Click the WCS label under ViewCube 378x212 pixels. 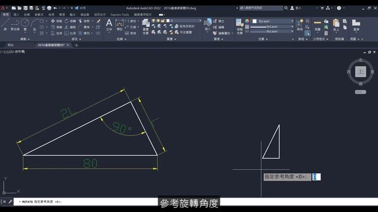coord(360,92)
